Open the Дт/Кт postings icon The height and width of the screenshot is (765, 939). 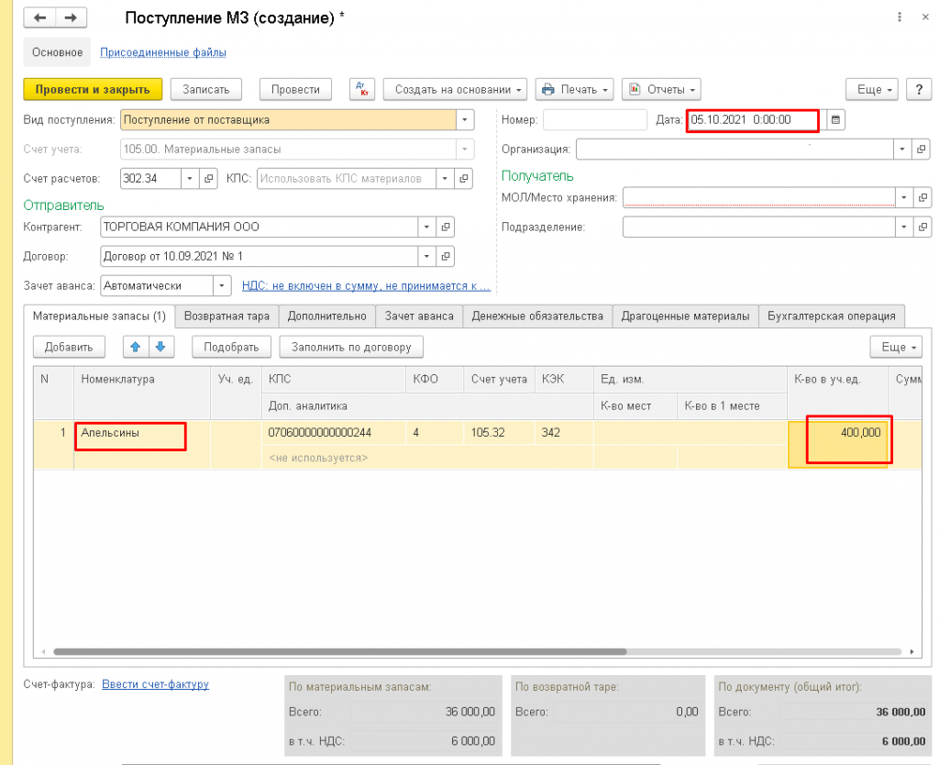tap(363, 89)
